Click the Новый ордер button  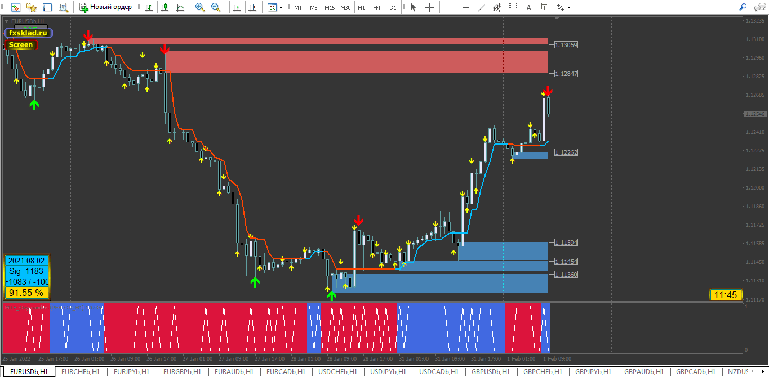106,7
